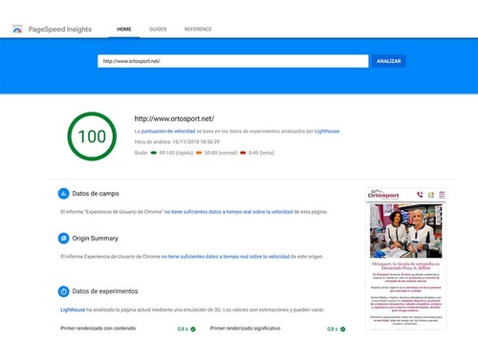Follow the 'puntuación de velocidad' link
This screenshot has width=478, height=358.
click(x=168, y=131)
